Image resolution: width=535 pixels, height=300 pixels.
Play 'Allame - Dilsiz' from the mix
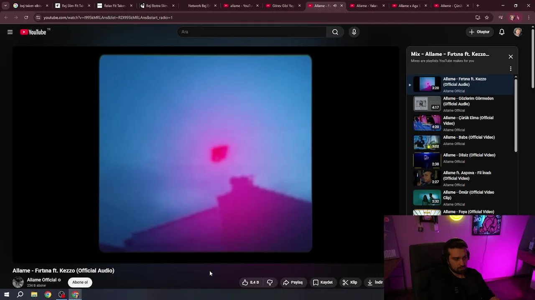[x=461, y=160]
